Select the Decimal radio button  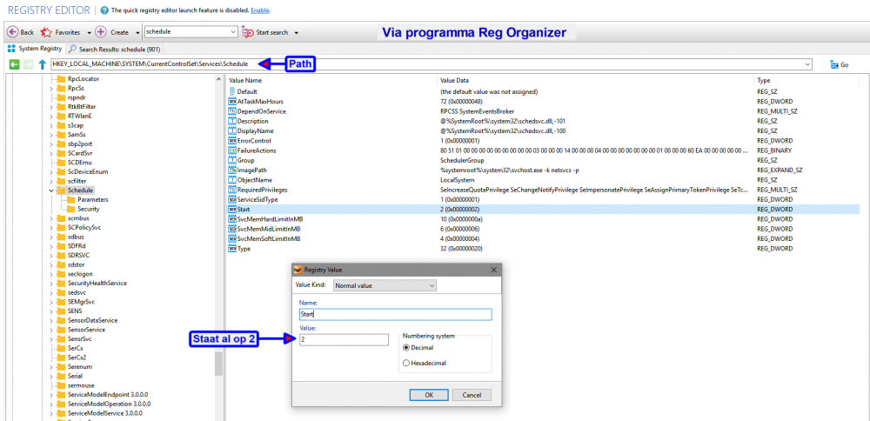pyautogui.click(x=406, y=348)
